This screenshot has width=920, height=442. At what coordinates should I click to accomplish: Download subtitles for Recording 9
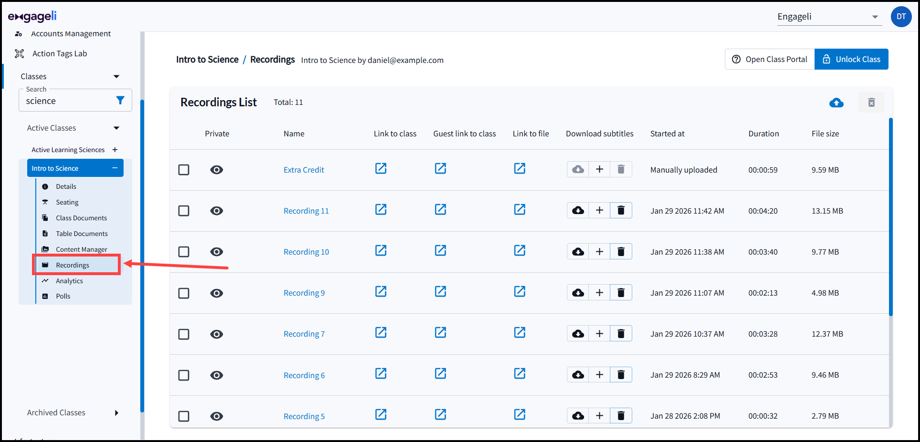(578, 292)
